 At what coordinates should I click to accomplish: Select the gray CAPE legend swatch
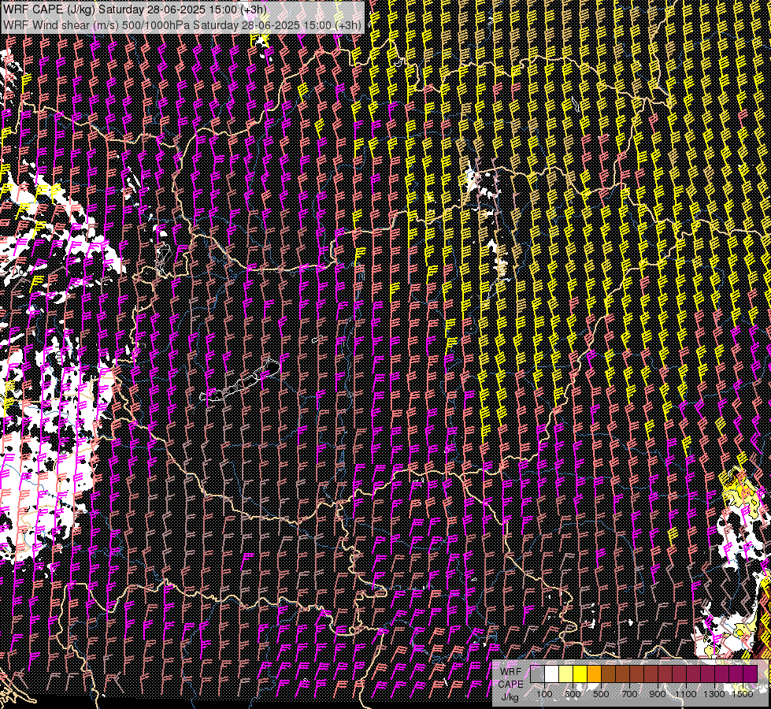coord(537,674)
